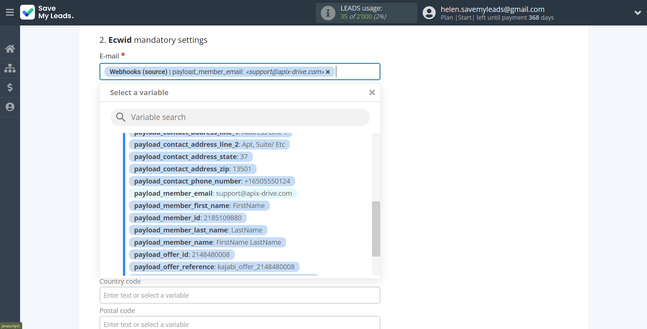Click the Variable search field

[x=240, y=117]
